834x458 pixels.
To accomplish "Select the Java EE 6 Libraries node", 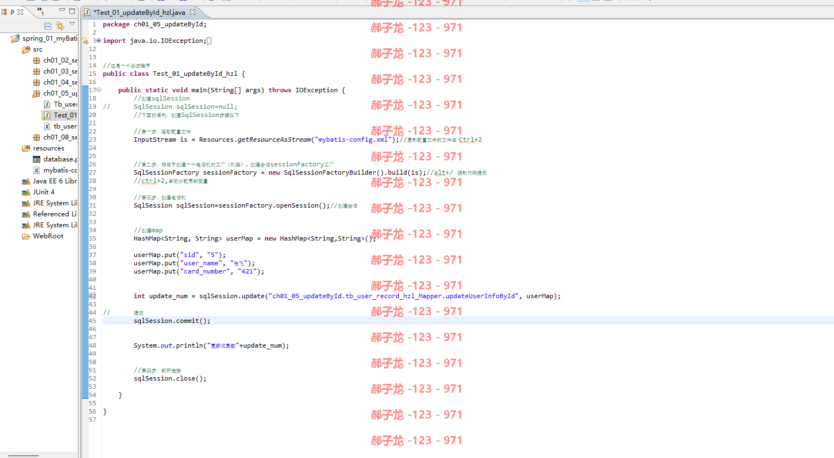I will (50, 181).
